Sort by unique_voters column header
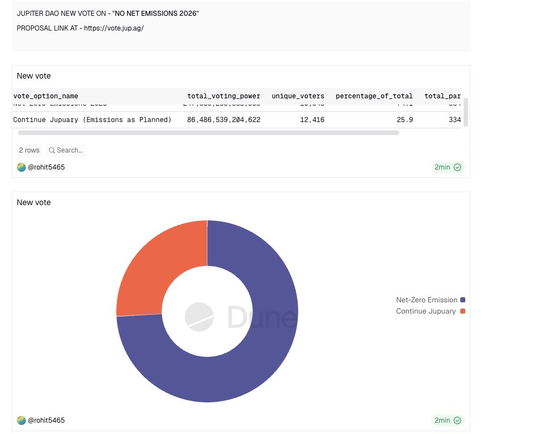The width and height of the screenshot is (537, 434). (x=298, y=96)
